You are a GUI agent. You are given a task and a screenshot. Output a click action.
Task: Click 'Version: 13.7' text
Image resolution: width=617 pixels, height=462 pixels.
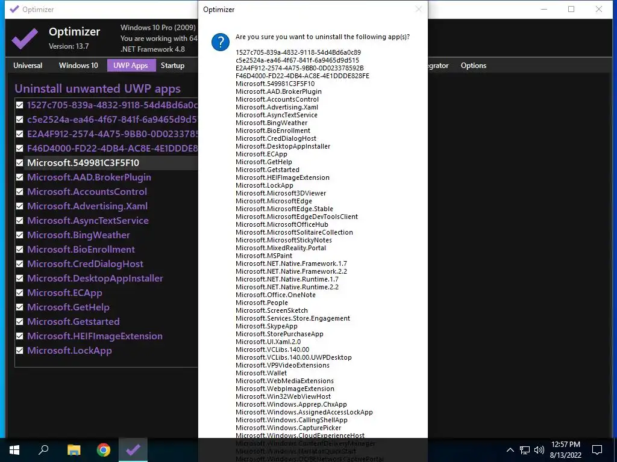(x=69, y=46)
